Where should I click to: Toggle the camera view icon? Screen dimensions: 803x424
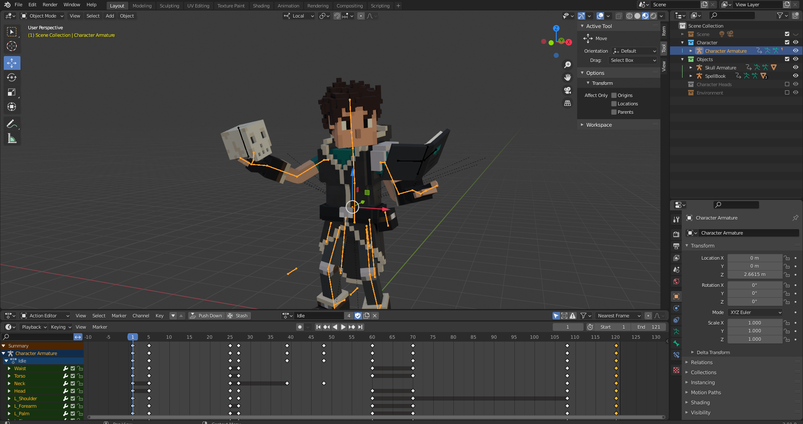point(568,90)
